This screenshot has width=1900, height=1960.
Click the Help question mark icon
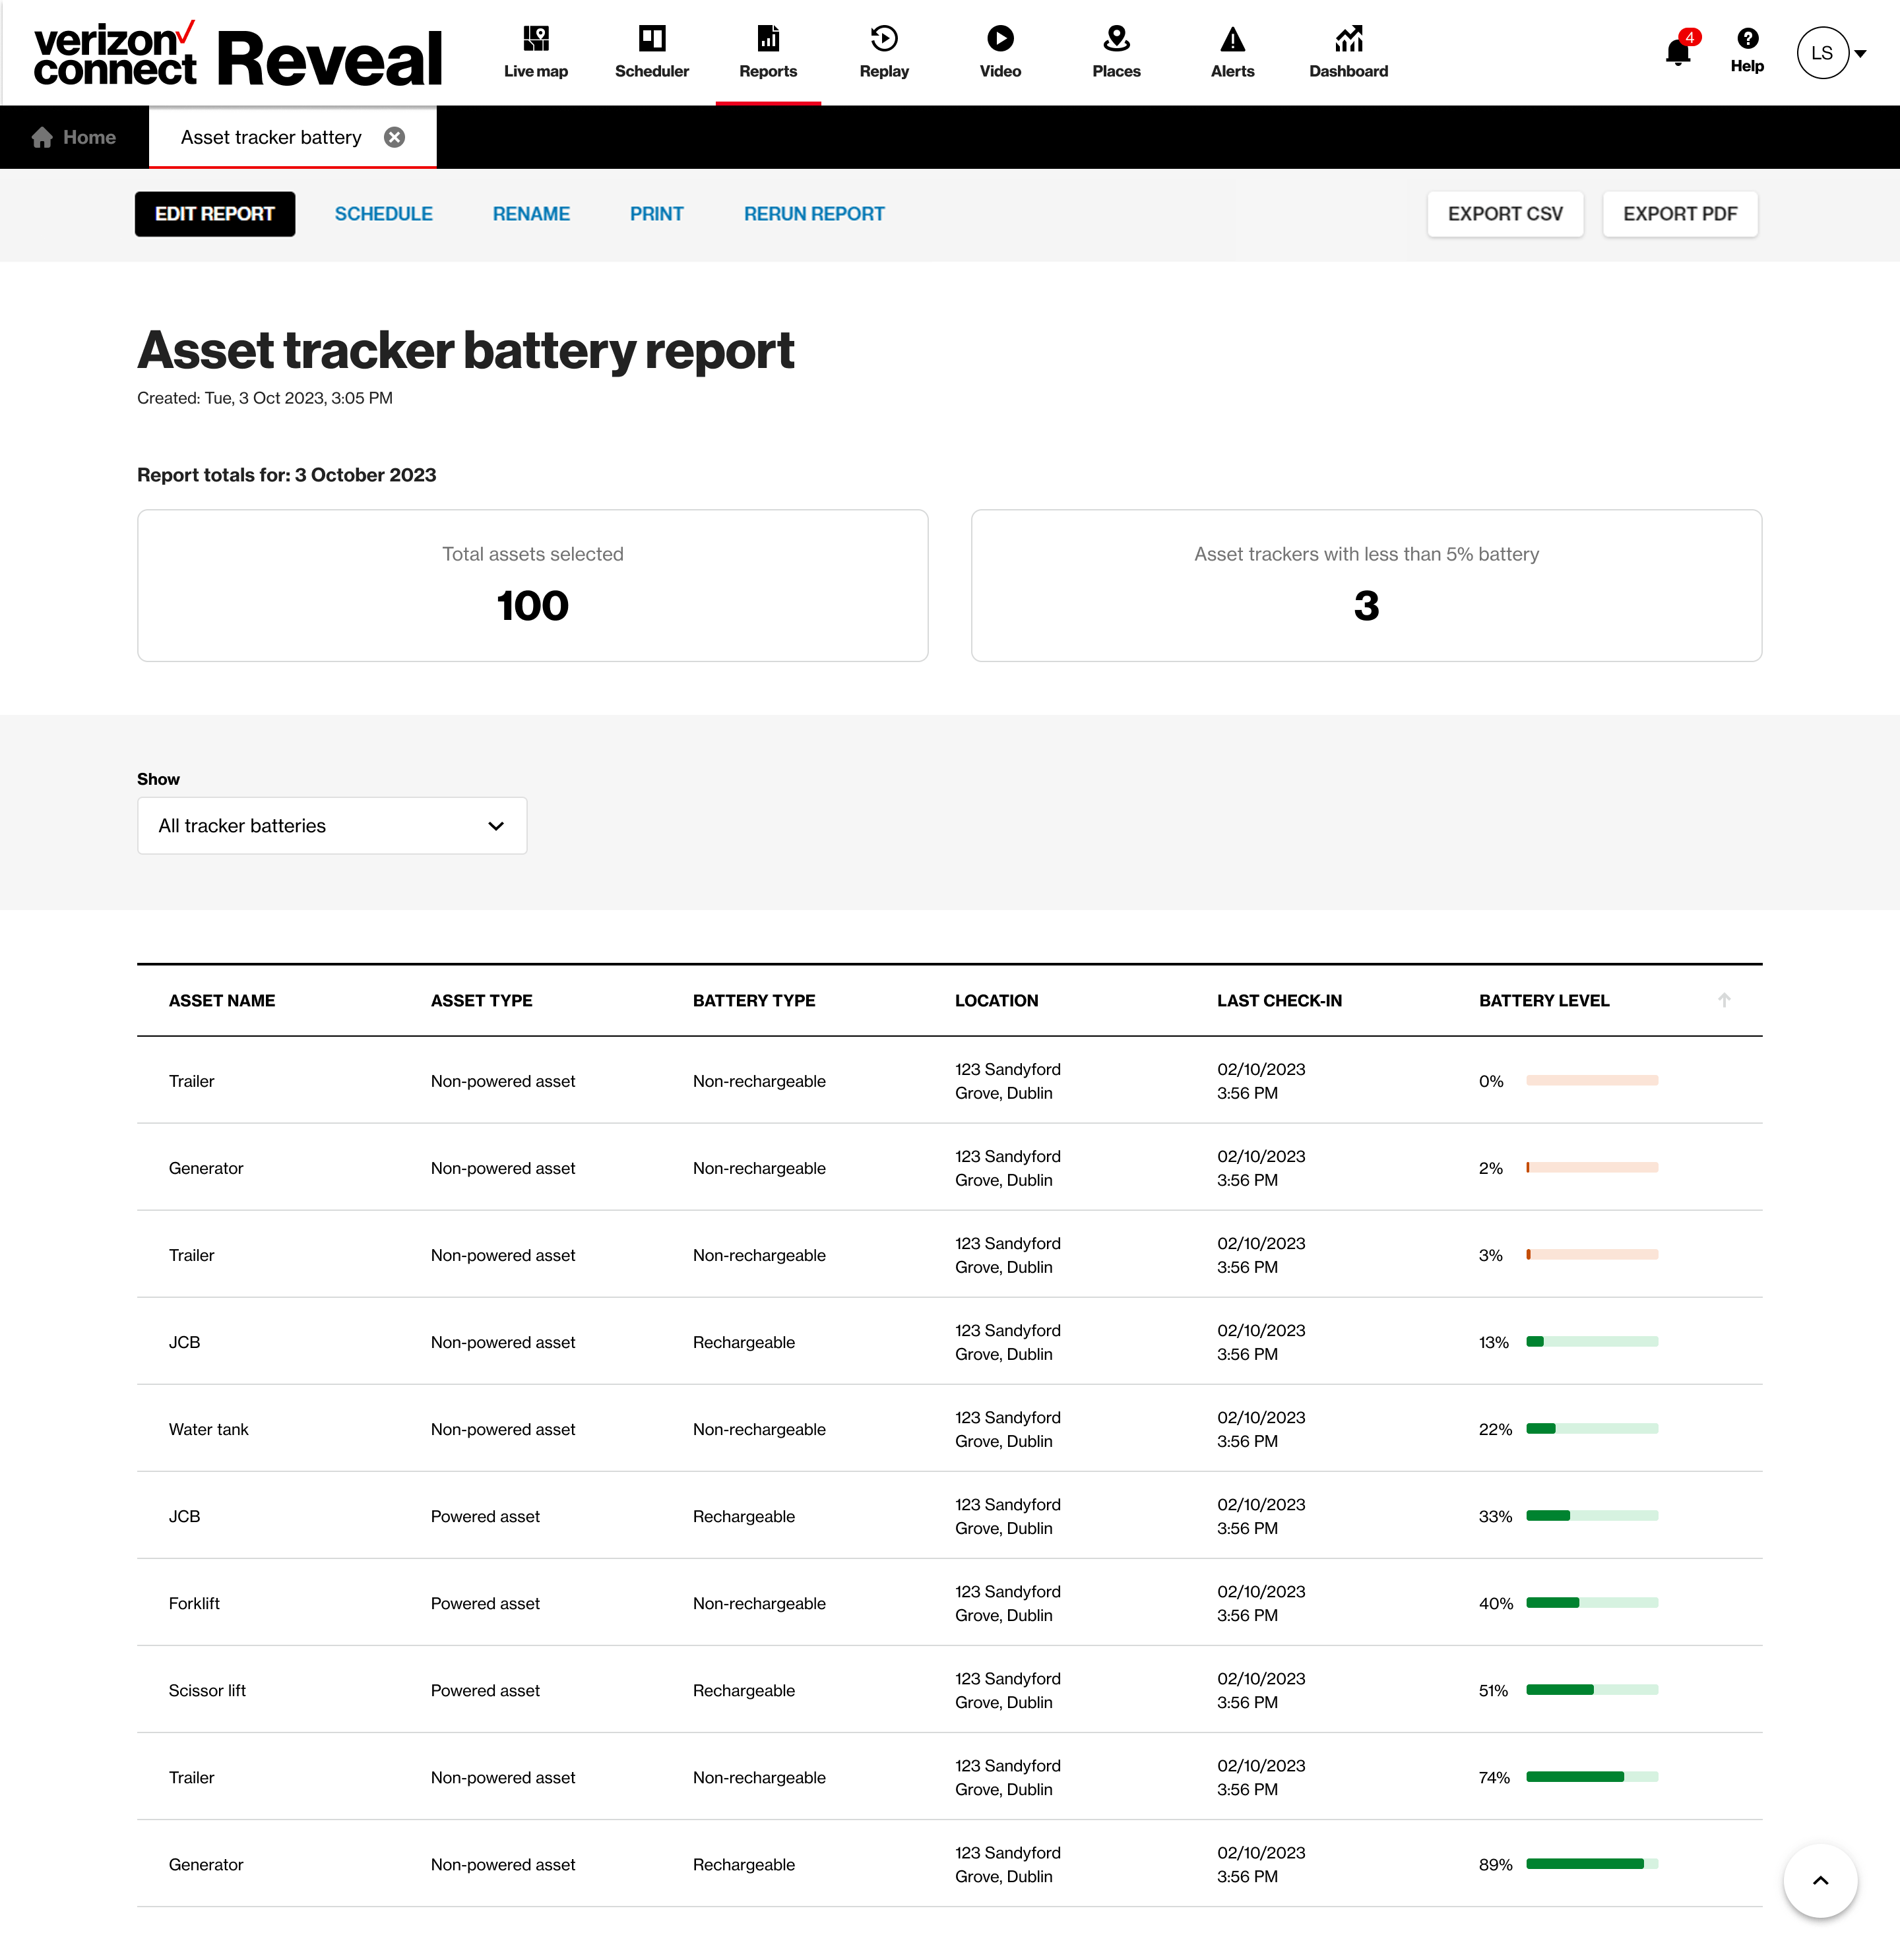(x=1747, y=39)
